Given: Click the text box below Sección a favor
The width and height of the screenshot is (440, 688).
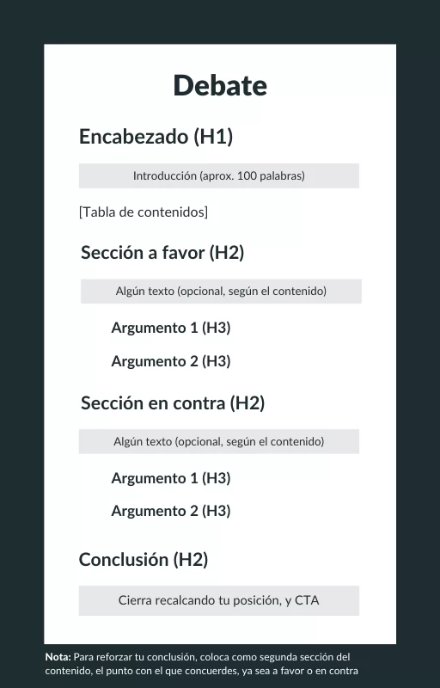Looking at the screenshot, I should click(221, 291).
